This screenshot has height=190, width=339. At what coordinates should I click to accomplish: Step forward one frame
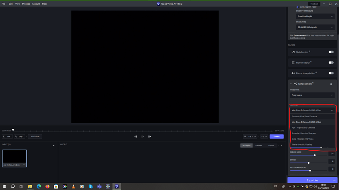150,137
